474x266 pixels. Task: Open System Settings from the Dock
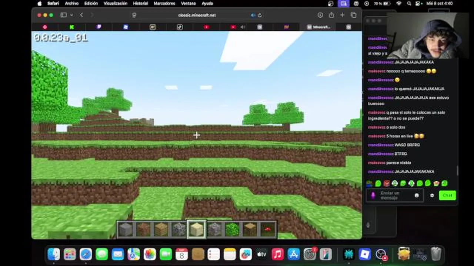tap(309, 254)
